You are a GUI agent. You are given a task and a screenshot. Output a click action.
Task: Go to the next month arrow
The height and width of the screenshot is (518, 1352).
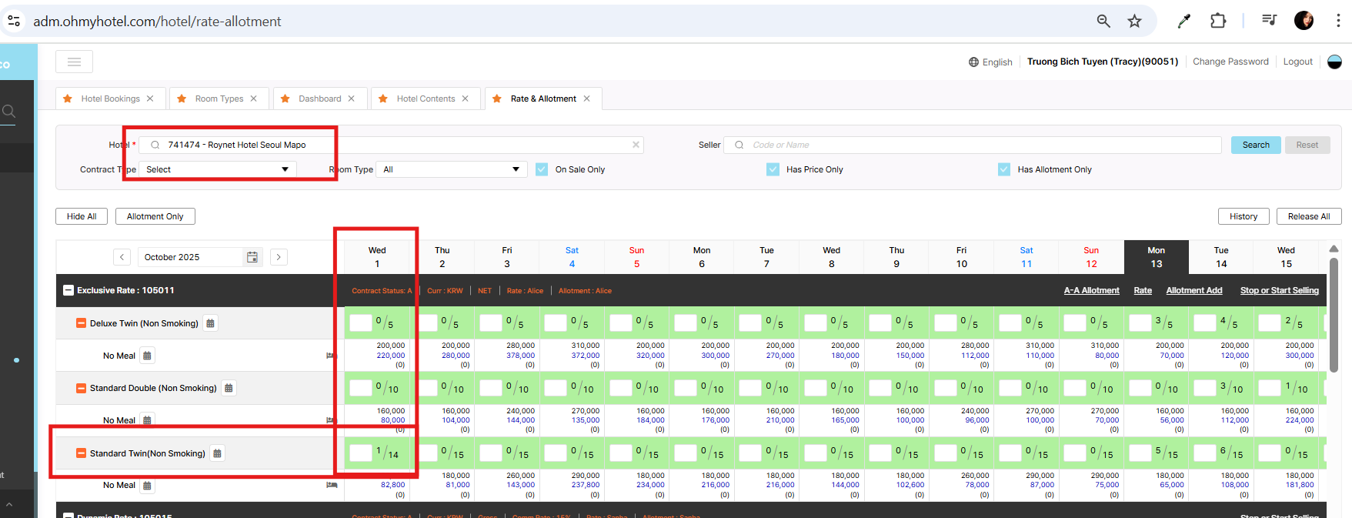[279, 257]
